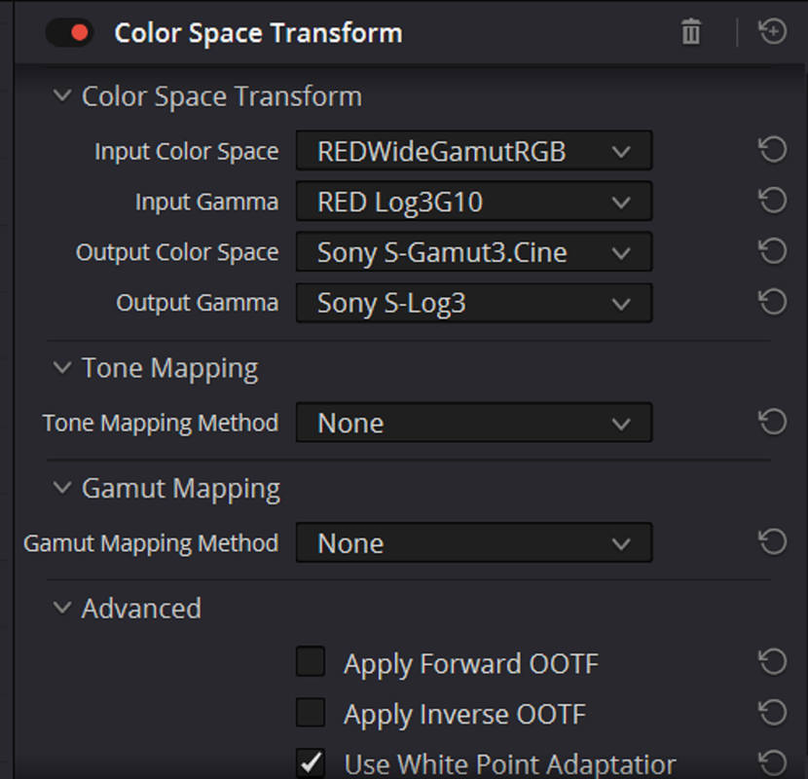This screenshot has height=779, width=808.
Task: Reset the Gamut Mapping Method
Action: 772,541
